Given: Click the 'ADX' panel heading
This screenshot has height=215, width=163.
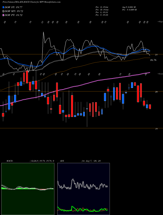Looking at the screenshot, I should [x=62, y=161].
